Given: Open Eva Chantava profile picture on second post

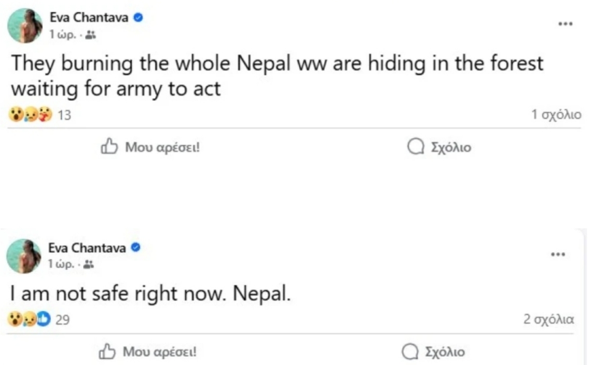Looking at the screenshot, I should coord(23,256).
